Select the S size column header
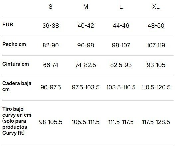Screen dimensions: 177x146 coord(50,7)
